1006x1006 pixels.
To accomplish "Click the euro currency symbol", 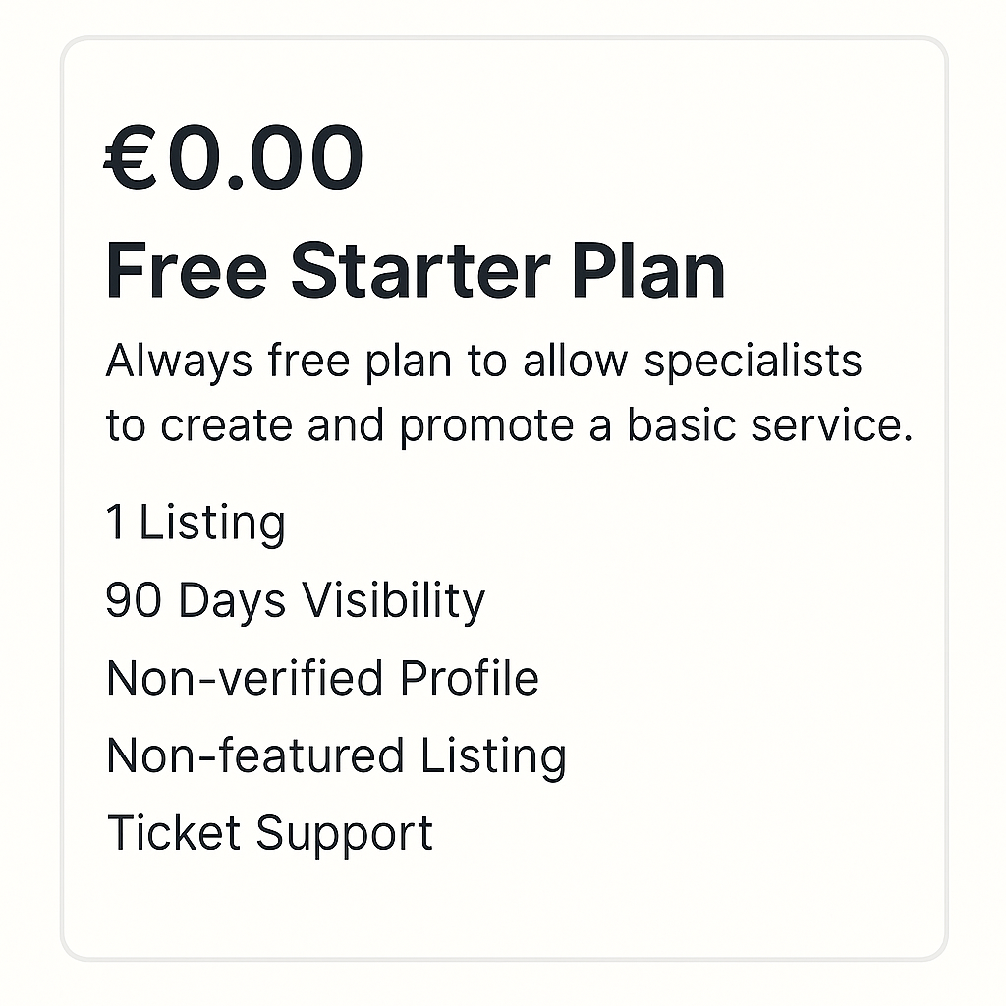I will (131, 157).
